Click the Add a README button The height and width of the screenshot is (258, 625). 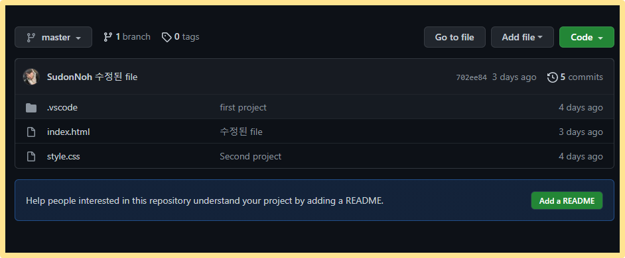(567, 200)
